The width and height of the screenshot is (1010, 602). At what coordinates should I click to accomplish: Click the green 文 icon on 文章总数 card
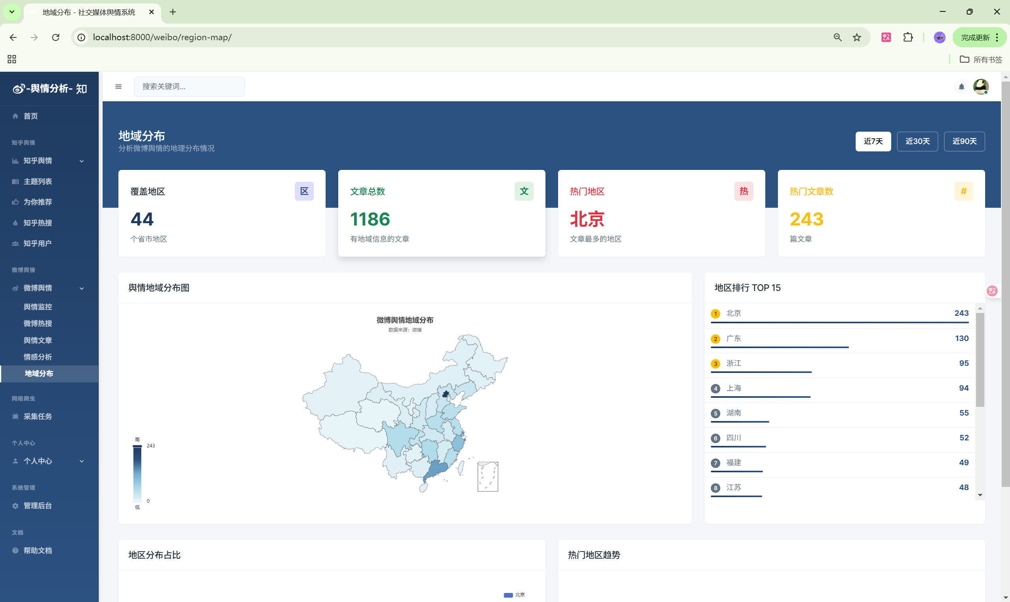pyautogui.click(x=524, y=191)
